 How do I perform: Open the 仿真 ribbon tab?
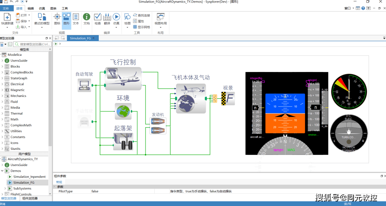(42, 8)
